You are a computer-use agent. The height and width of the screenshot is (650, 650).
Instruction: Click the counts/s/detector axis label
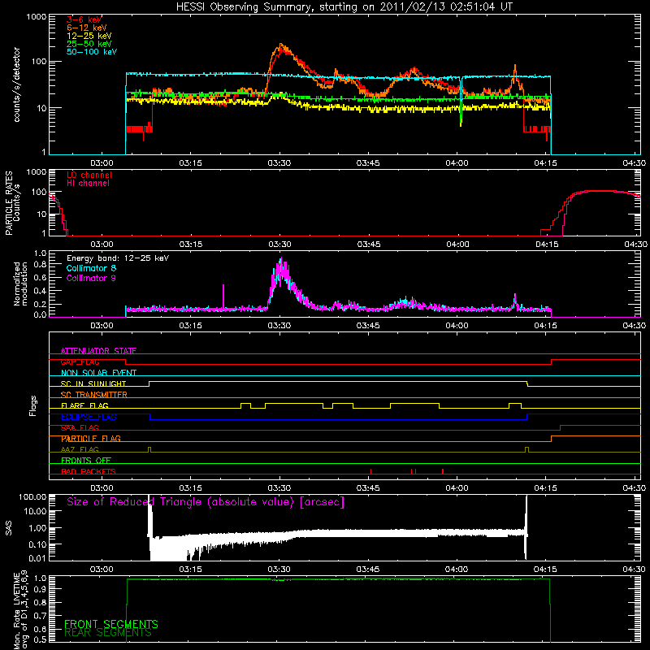[x=17, y=84]
